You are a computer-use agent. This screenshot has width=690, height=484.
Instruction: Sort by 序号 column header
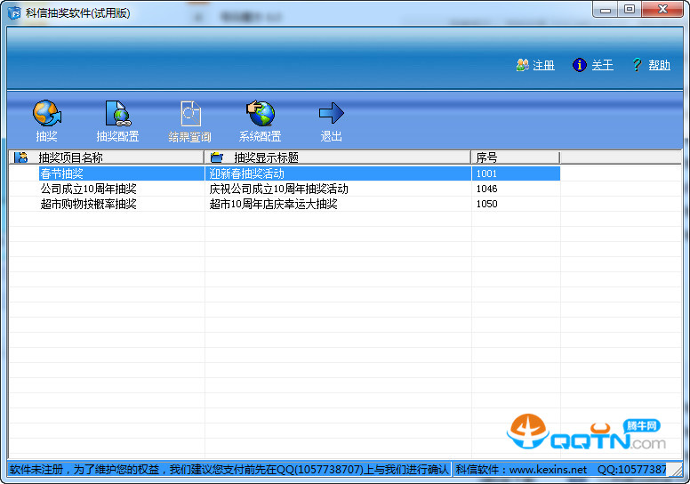click(x=515, y=157)
